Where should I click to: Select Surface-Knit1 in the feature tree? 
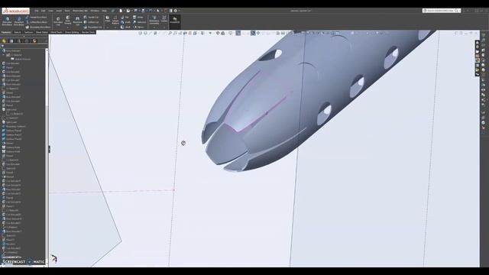(x=11, y=147)
